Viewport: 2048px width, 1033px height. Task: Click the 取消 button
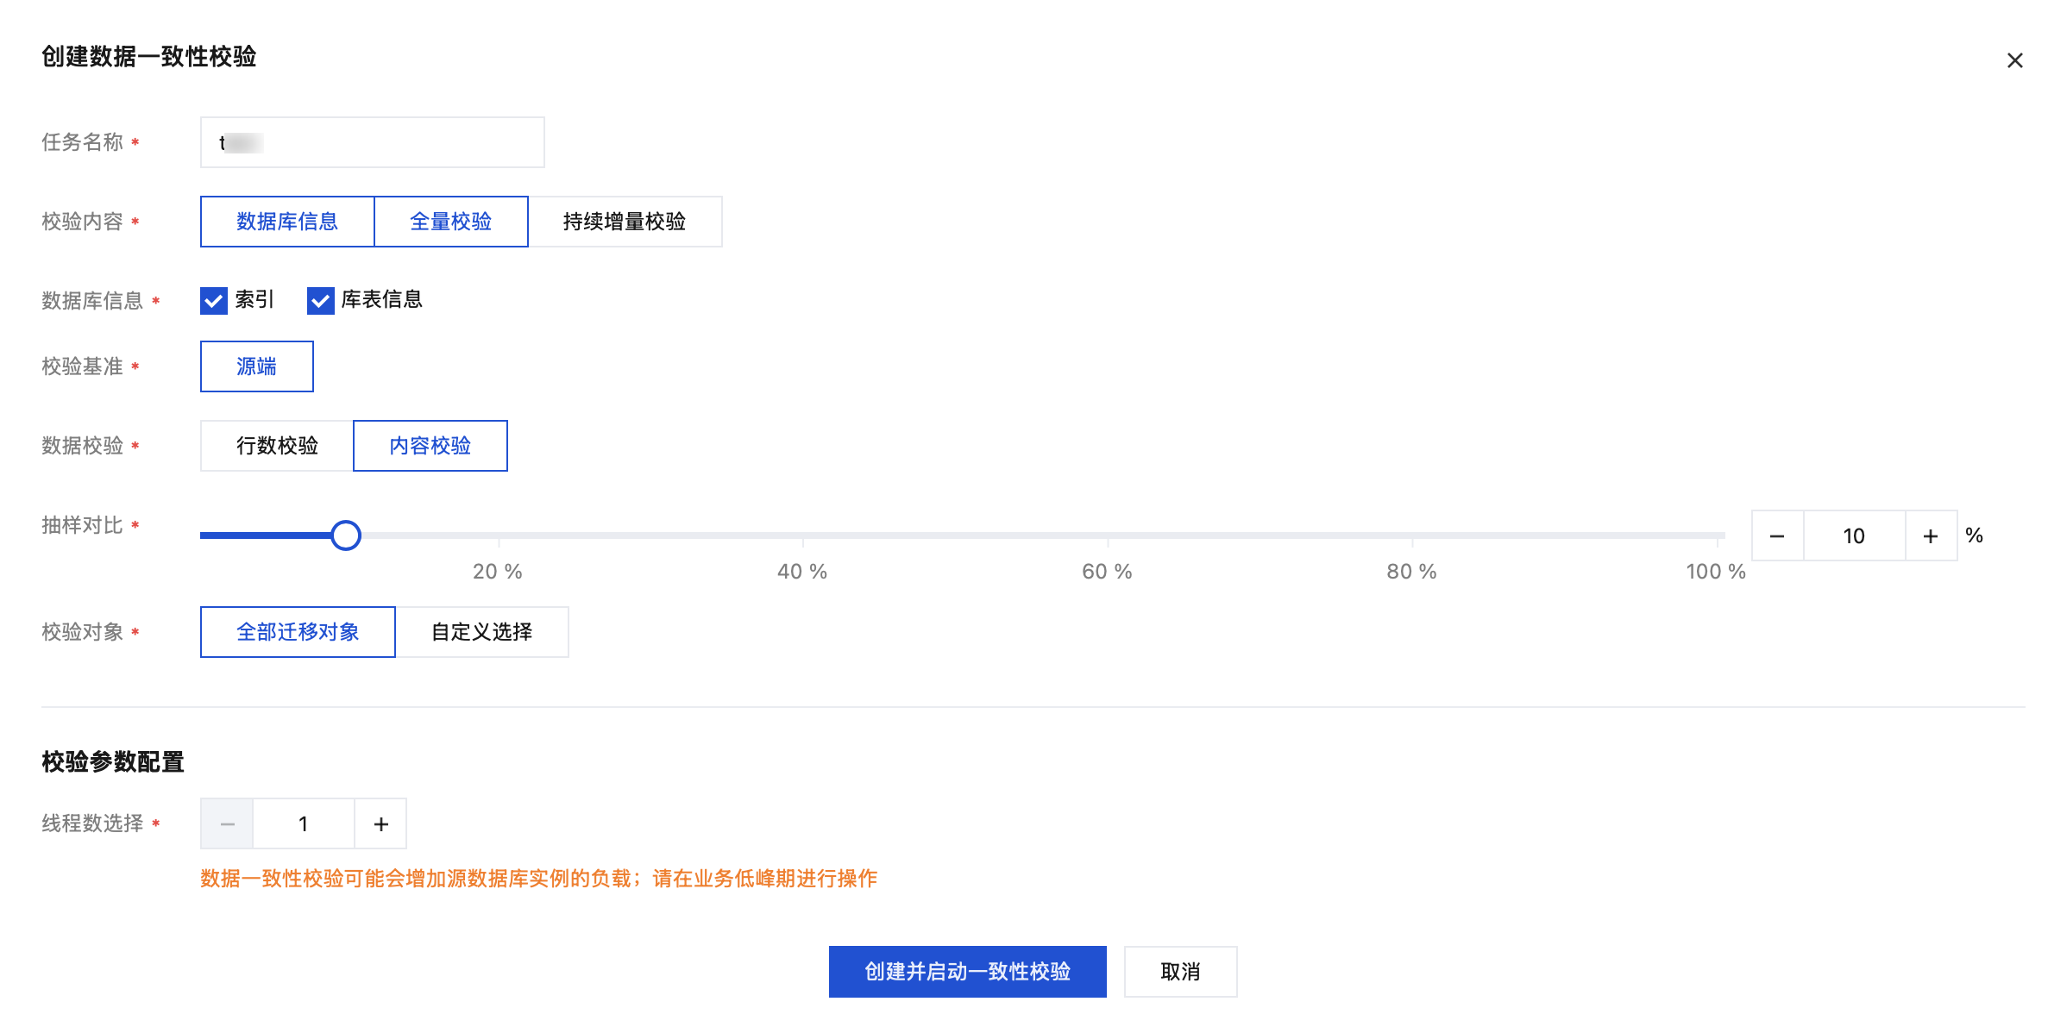[1180, 972]
